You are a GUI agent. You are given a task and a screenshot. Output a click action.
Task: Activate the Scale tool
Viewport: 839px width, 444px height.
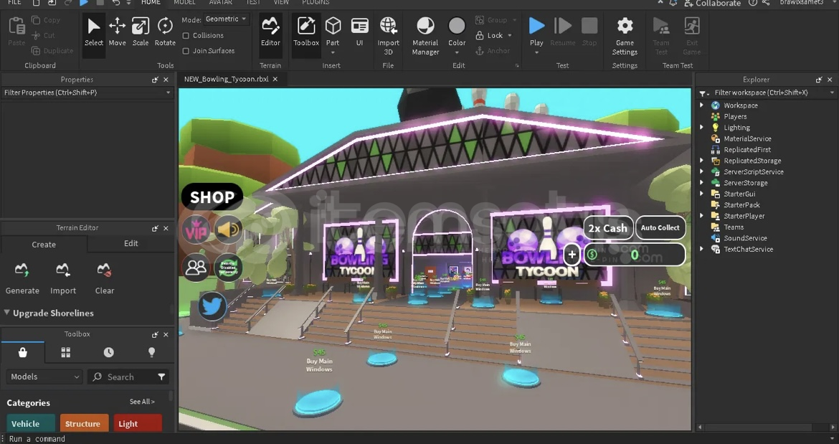pos(140,32)
